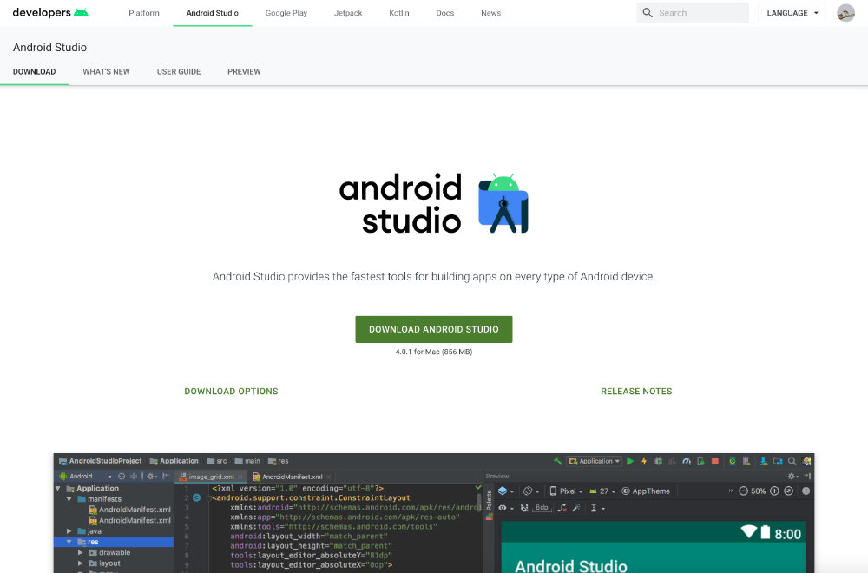Open the Platform nav item
This screenshot has width=868, height=573.
[x=144, y=13]
